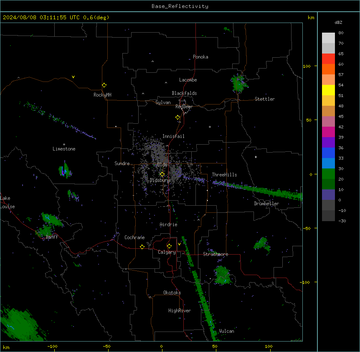Click the Strathmore label
The width and height of the screenshot is (360, 352).
215,254
